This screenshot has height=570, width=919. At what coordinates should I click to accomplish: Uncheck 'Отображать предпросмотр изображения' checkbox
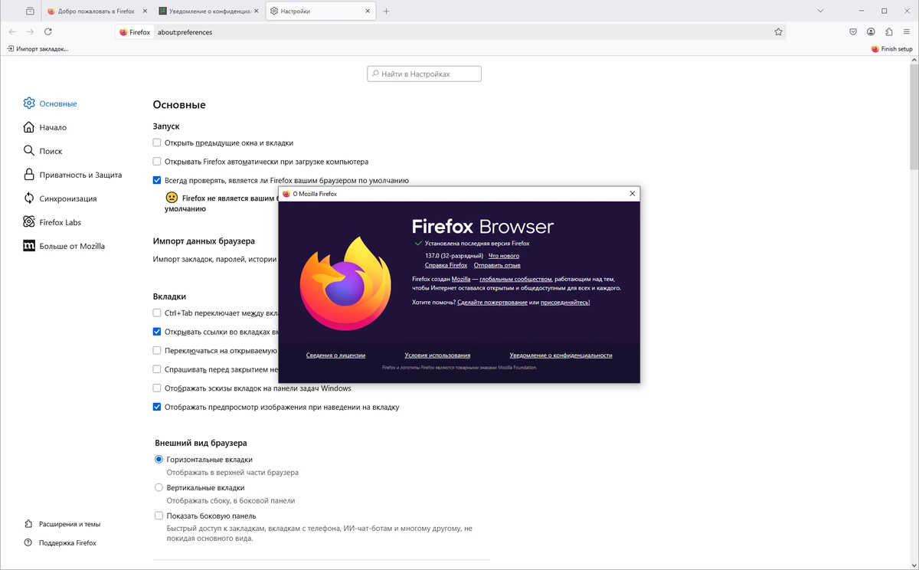pos(157,407)
